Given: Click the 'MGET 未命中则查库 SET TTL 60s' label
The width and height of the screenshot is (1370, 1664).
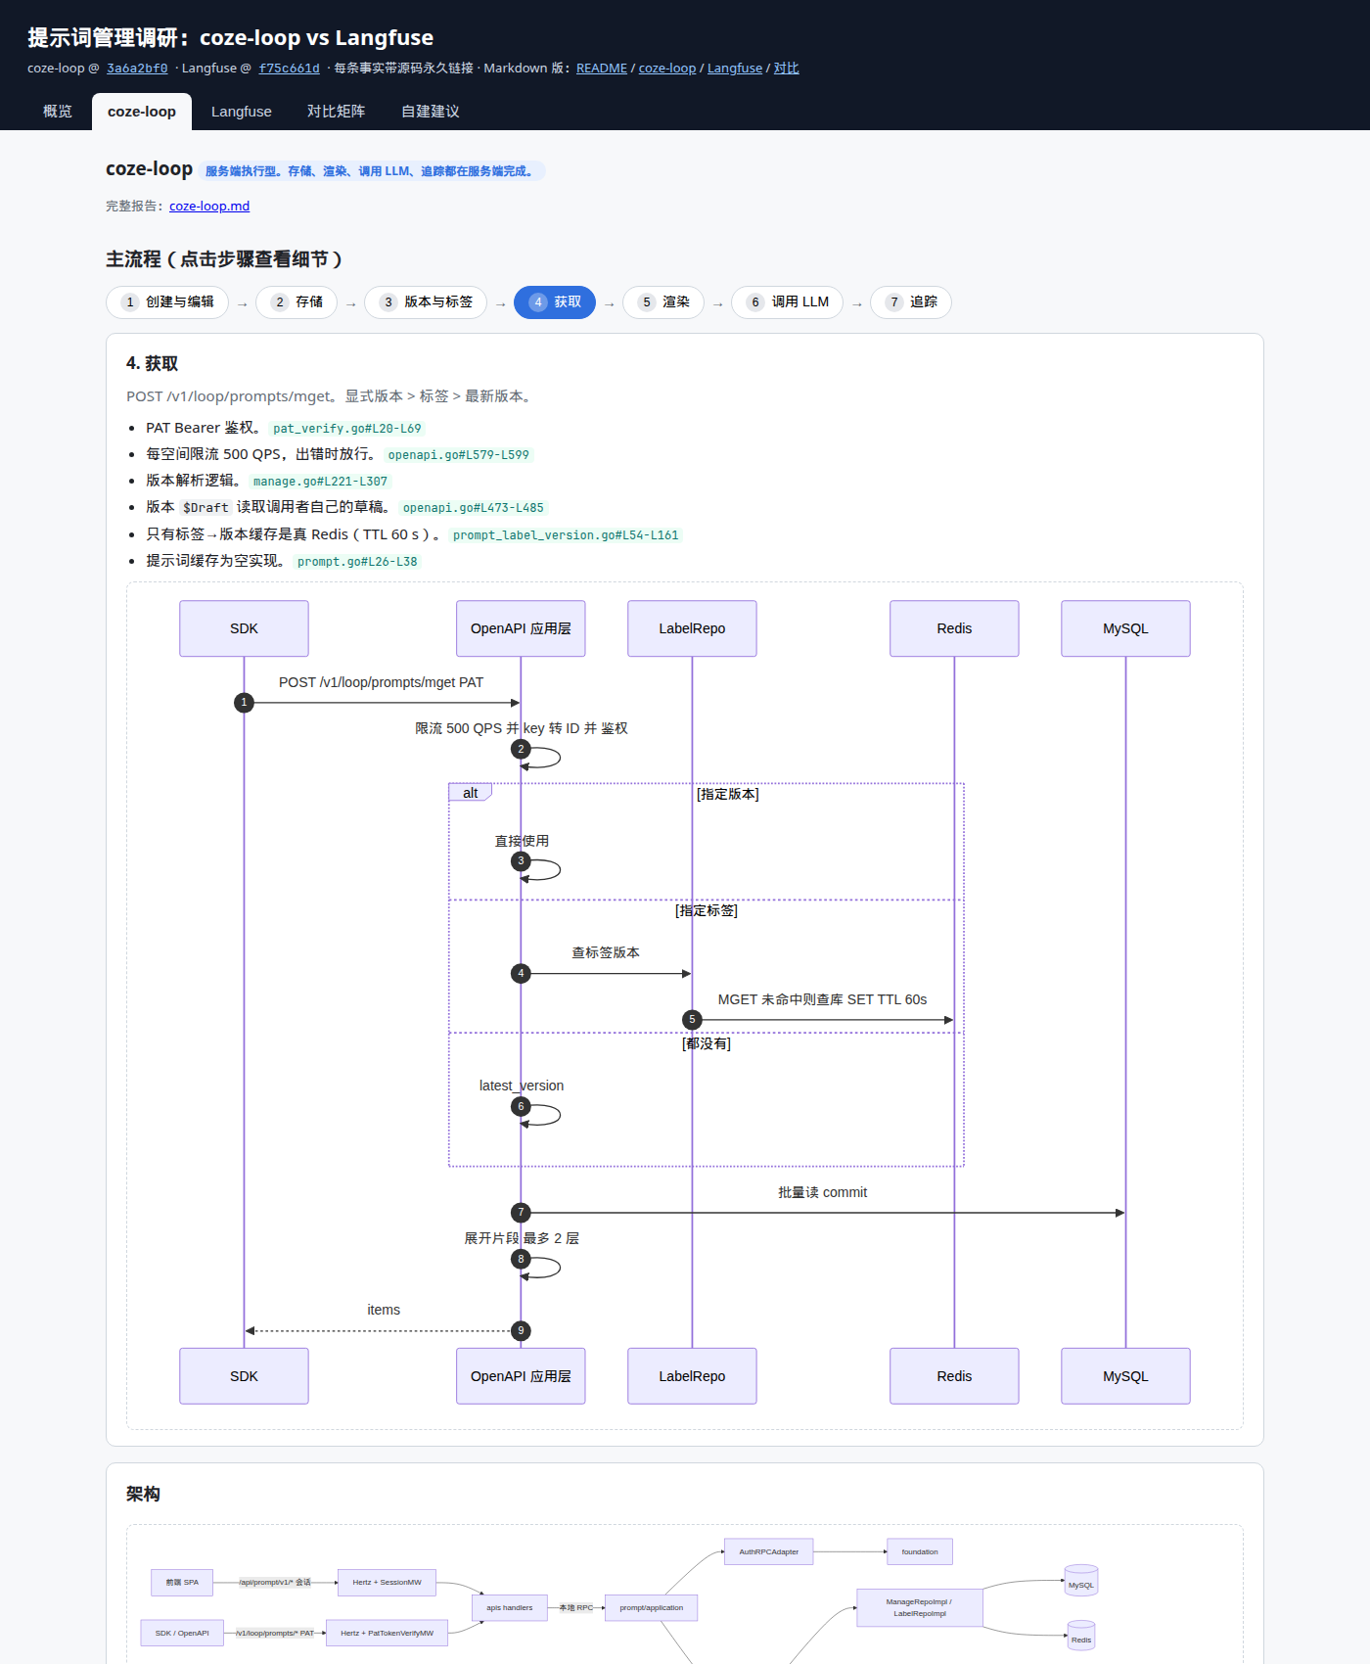Looking at the screenshot, I should pyautogui.click(x=822, y=999).
